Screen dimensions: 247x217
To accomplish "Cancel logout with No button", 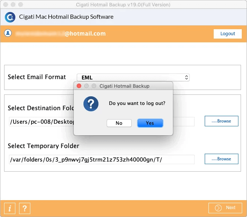I will click(119, 123).
